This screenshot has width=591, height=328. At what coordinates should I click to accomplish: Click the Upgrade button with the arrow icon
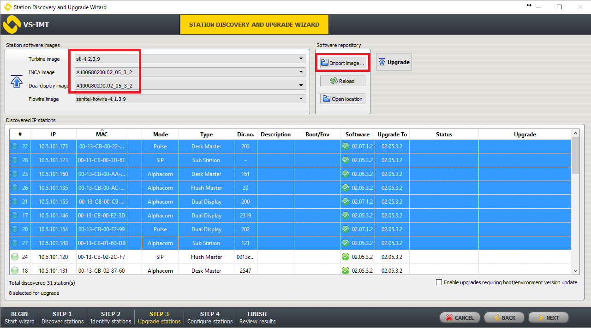tap(394, 62)
